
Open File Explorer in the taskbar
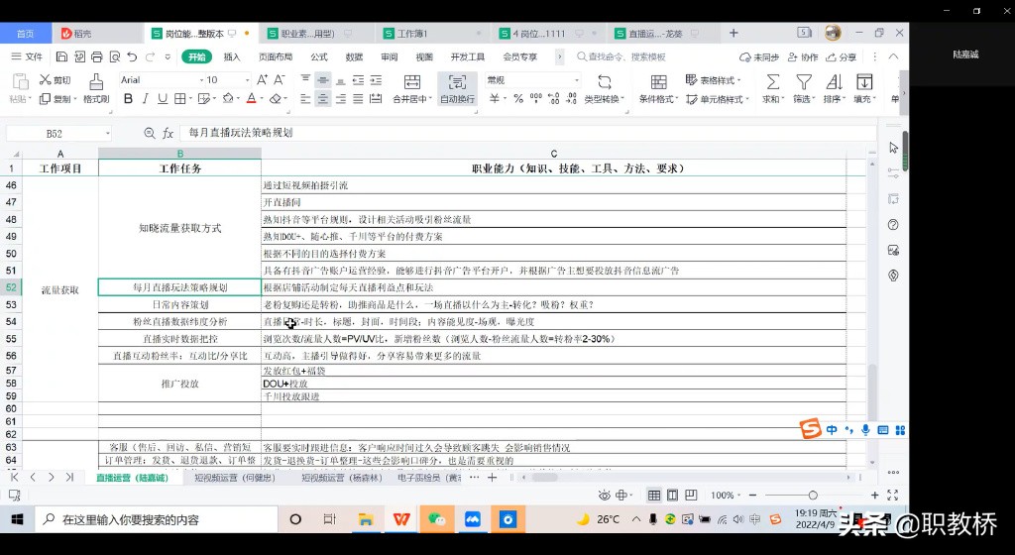(366, 519)
